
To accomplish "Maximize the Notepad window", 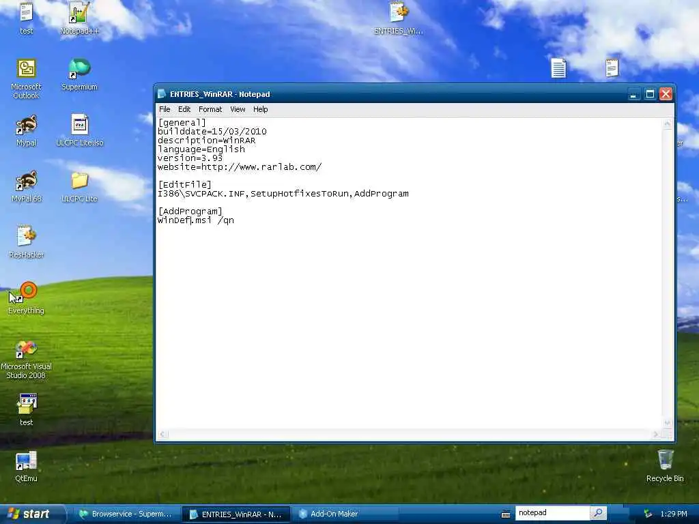I will (x=650, y=94).
